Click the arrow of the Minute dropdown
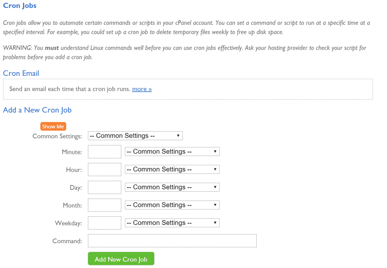 (x=215, y=151)
